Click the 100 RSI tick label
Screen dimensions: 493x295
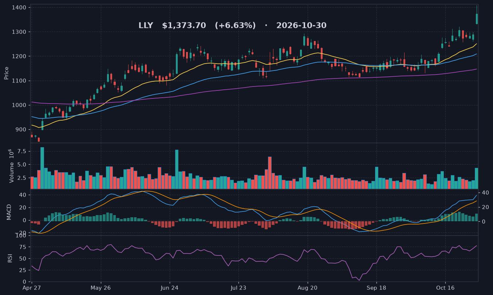(x=21, y=236)
